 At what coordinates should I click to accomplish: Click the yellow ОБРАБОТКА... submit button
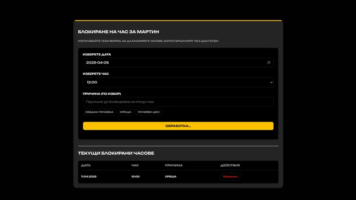coord(178,126)
